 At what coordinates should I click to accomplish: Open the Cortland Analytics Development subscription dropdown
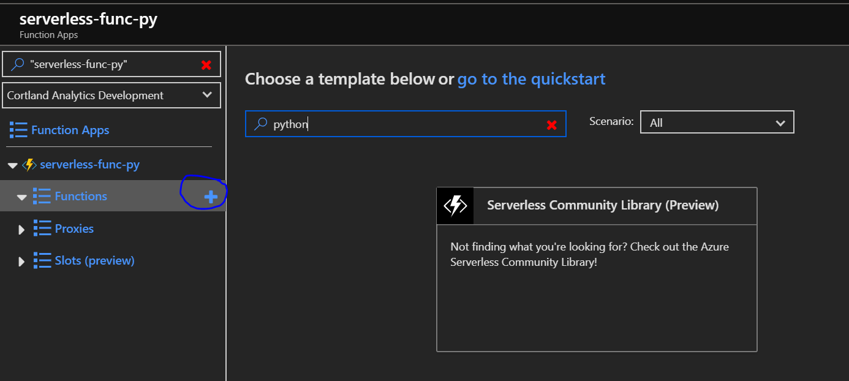(111, 95)
